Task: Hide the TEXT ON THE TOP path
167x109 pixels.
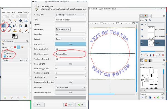Action: 142,30
